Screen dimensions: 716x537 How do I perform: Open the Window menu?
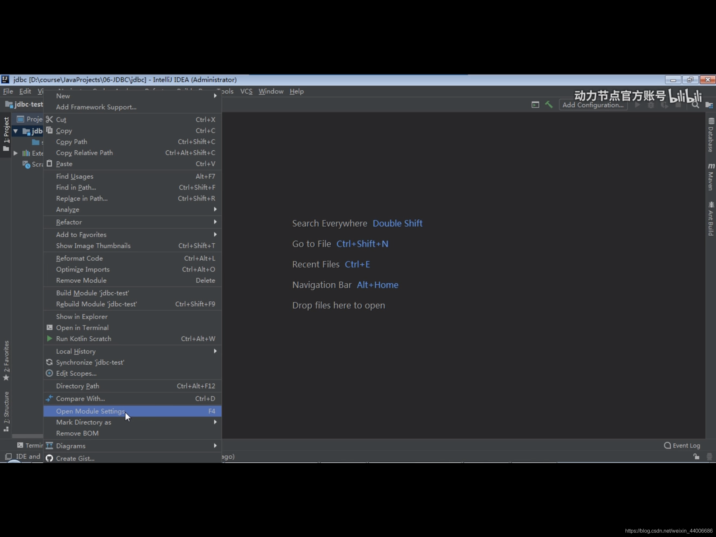[x=271, y=91]
